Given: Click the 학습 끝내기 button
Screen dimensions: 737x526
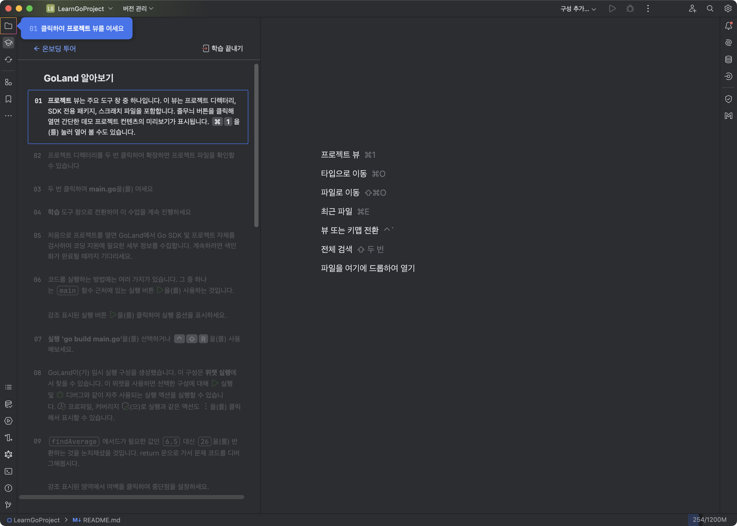Looking at the screenshot, I should tap(223, 49).
